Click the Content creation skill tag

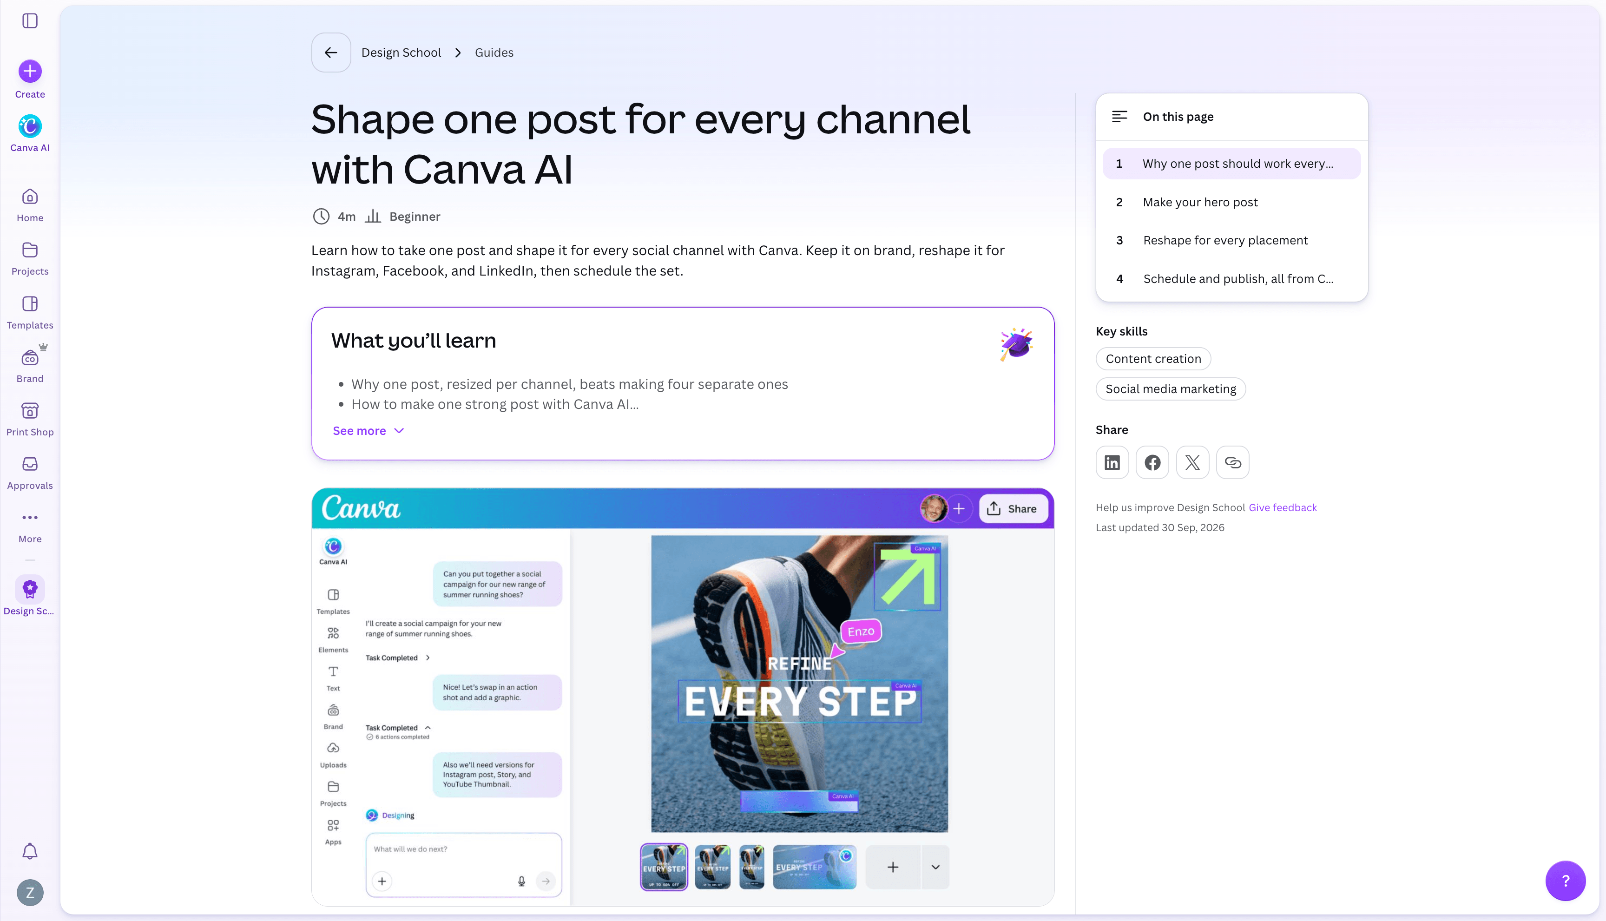coord(1152,359)
